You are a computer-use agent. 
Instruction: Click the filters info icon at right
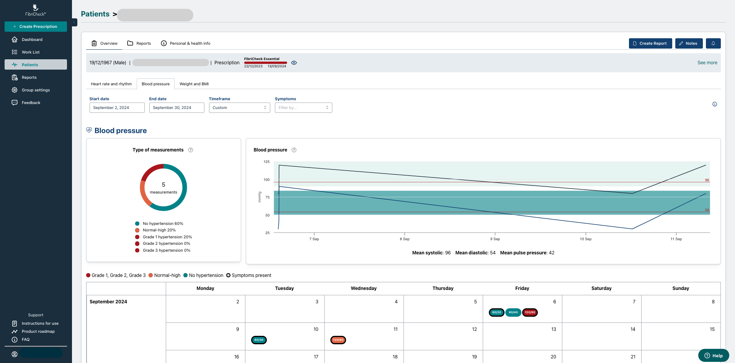[x=715, y=104]
